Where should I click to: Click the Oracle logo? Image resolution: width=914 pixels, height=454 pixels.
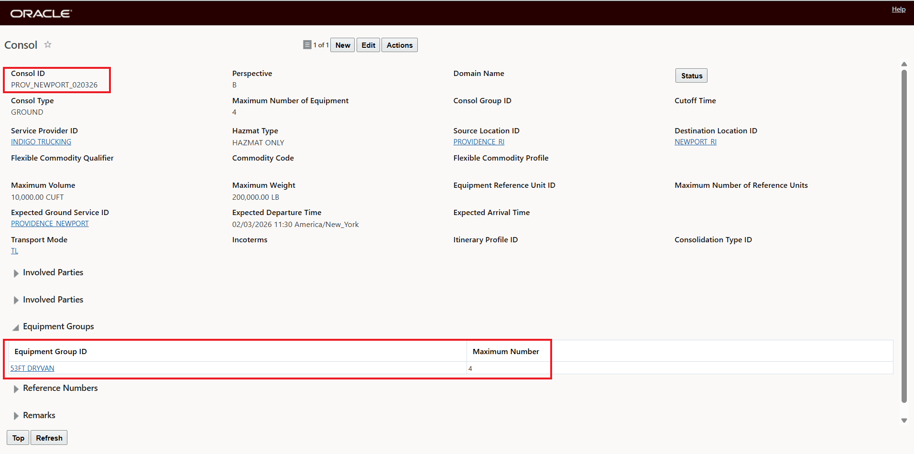tap(41, 13)
